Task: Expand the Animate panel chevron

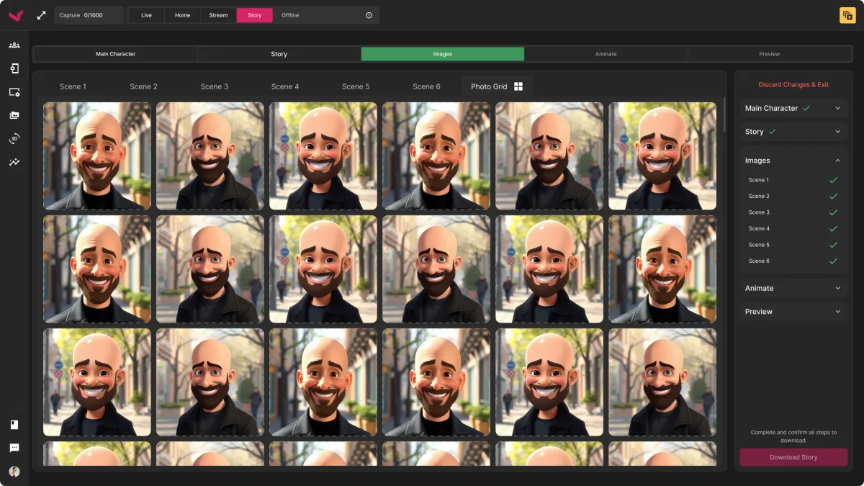Action: pos(837,288)
